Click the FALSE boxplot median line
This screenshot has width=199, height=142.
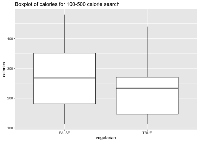point(65,78)
